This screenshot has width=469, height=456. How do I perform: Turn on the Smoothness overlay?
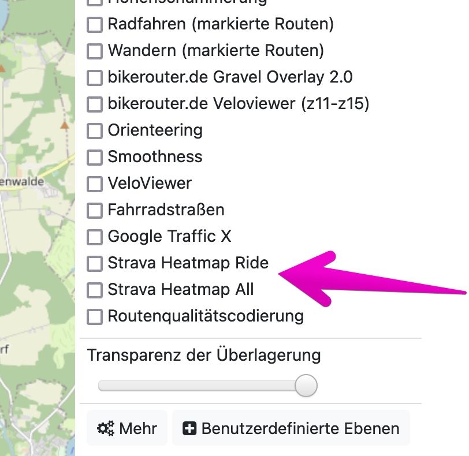(94, 158)
